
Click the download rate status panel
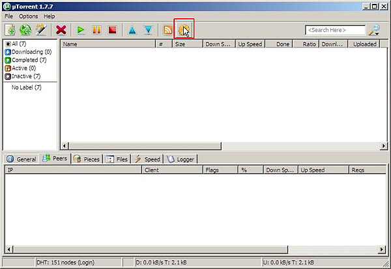198,263
